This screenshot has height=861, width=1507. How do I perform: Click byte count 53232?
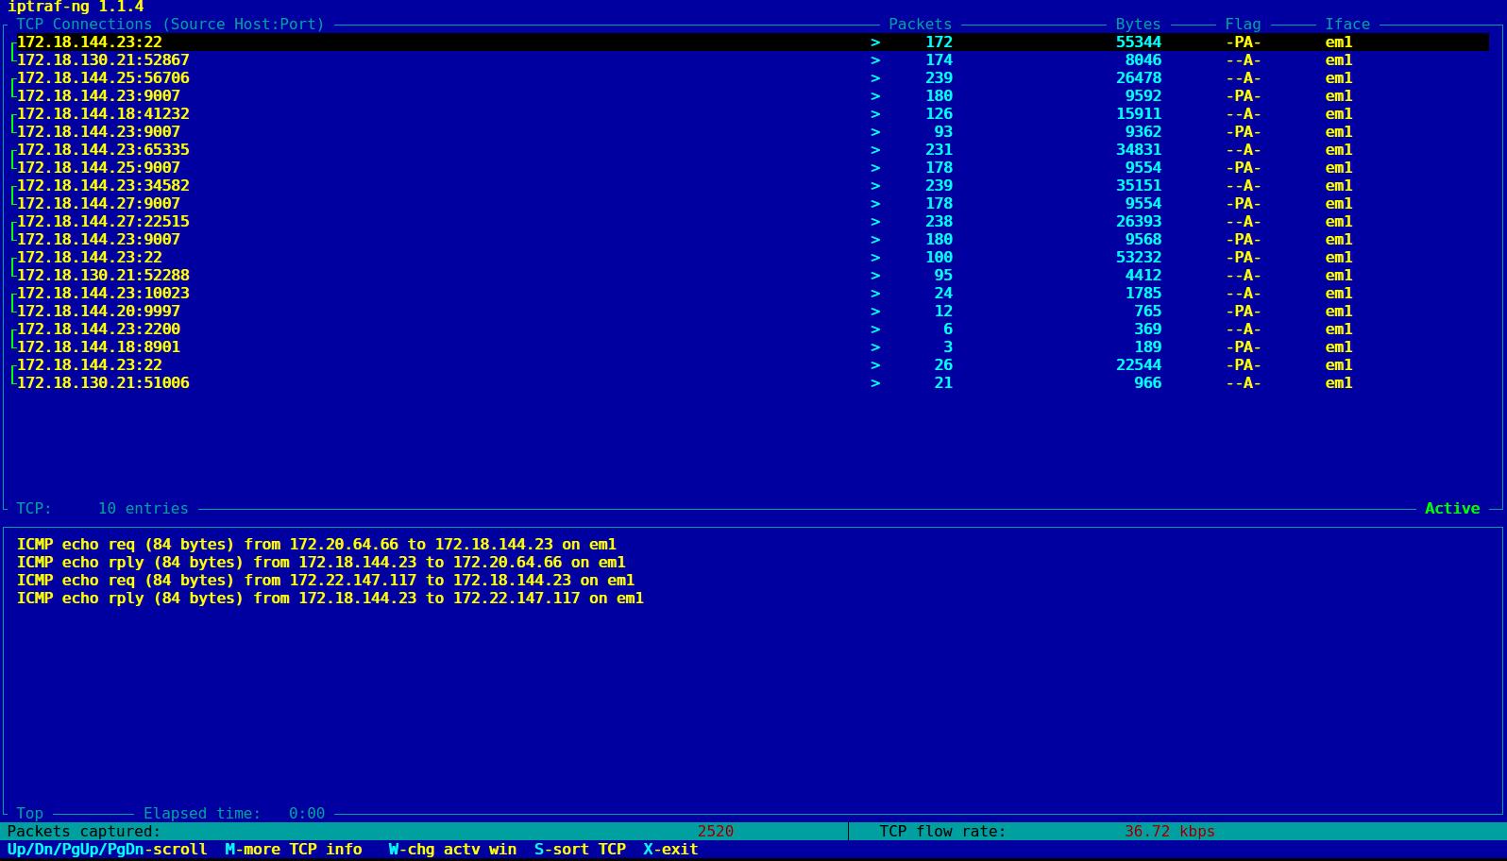(x=1139, y=258)
